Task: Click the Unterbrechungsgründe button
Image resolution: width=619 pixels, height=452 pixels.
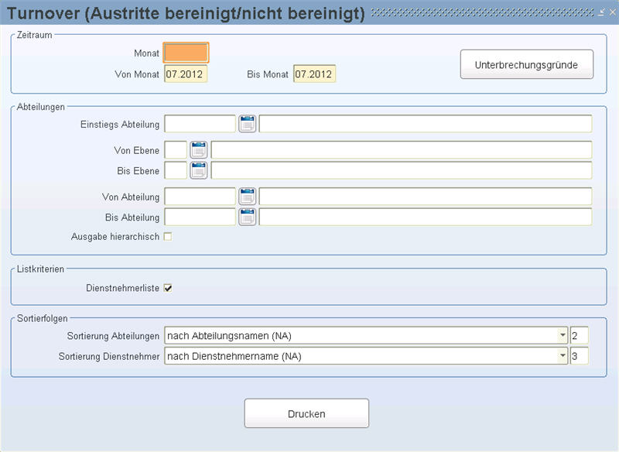Action: pyautogui.click(x=527, y=64)
